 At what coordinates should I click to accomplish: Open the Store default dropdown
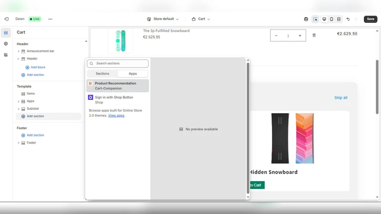click(x=163, y=19)
